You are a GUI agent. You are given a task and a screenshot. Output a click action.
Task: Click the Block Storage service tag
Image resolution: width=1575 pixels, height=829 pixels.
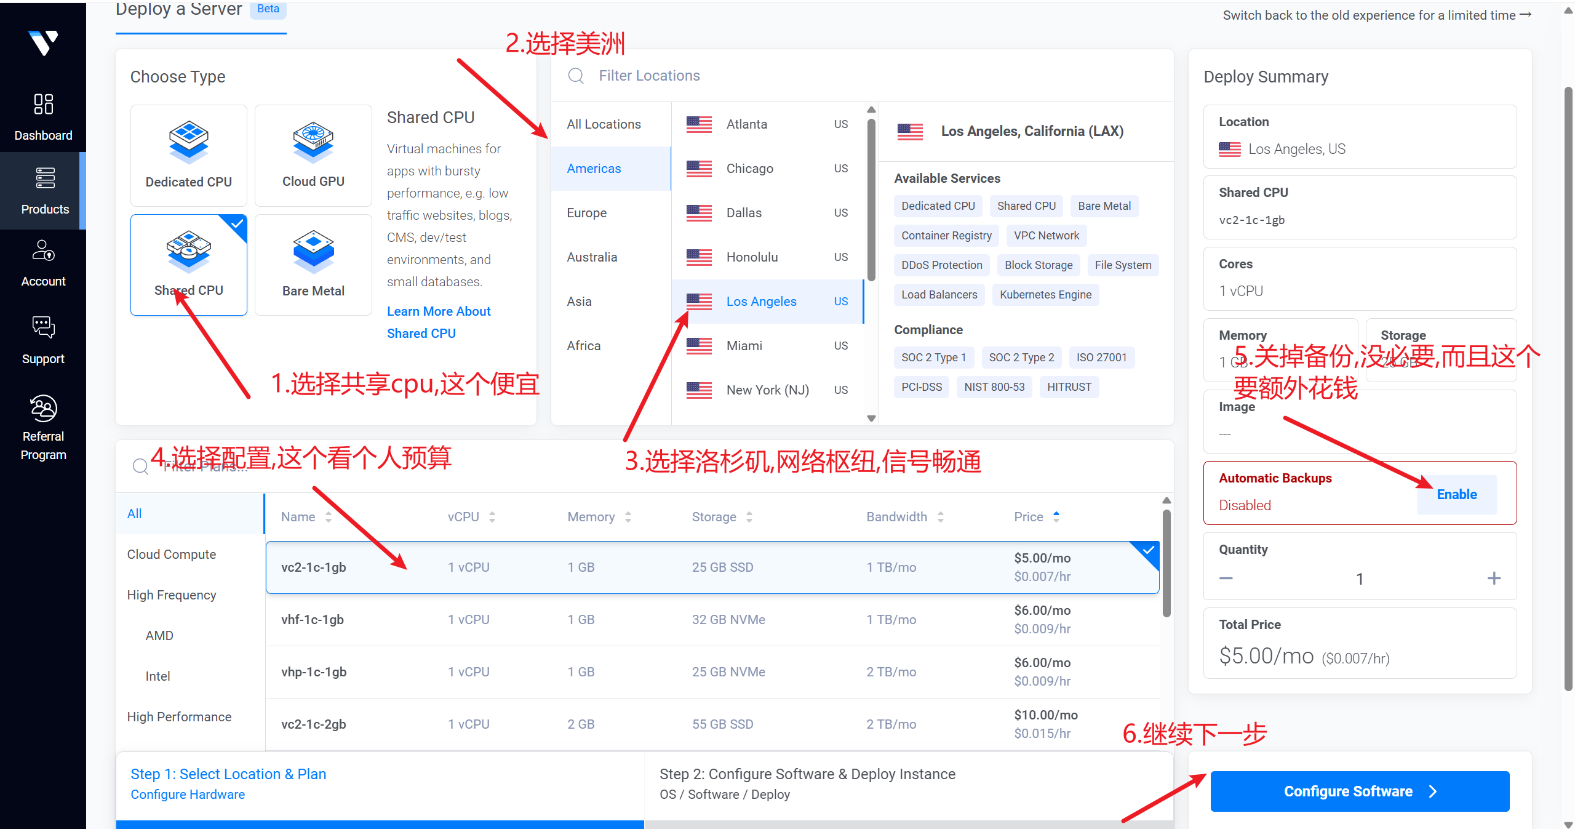click(x=1039, y=265)
